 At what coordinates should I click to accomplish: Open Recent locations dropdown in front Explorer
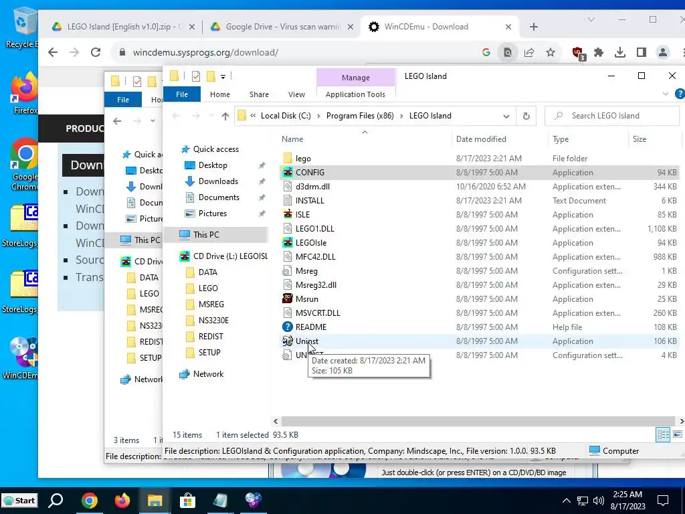(x=211, y=116)
